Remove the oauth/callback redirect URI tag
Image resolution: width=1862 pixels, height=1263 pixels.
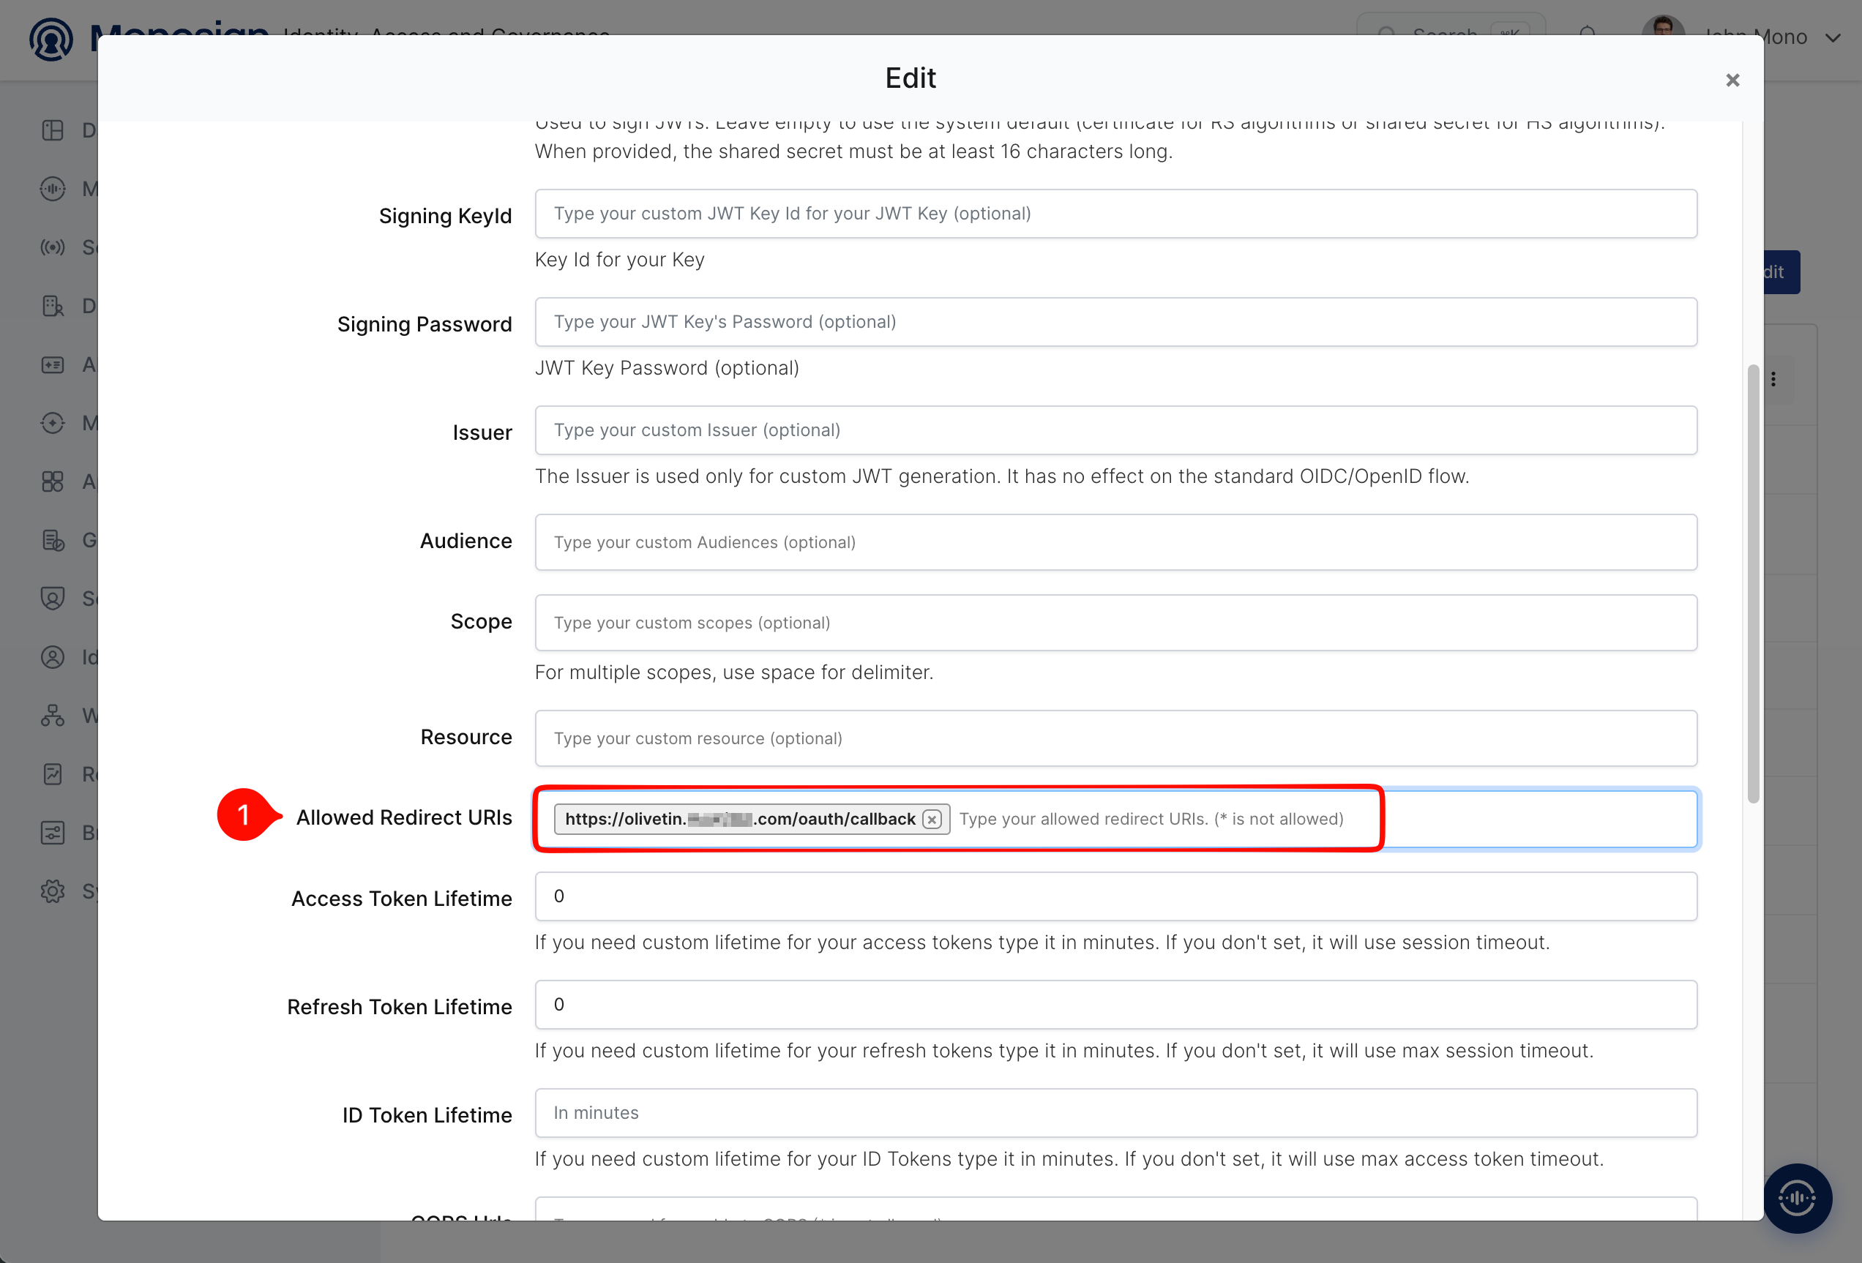tap(931, 820)
